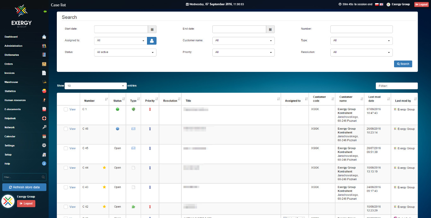Click the red priority arrow of case C 42
The width and height of the screenshot is (431, 218).
point(150,207)
